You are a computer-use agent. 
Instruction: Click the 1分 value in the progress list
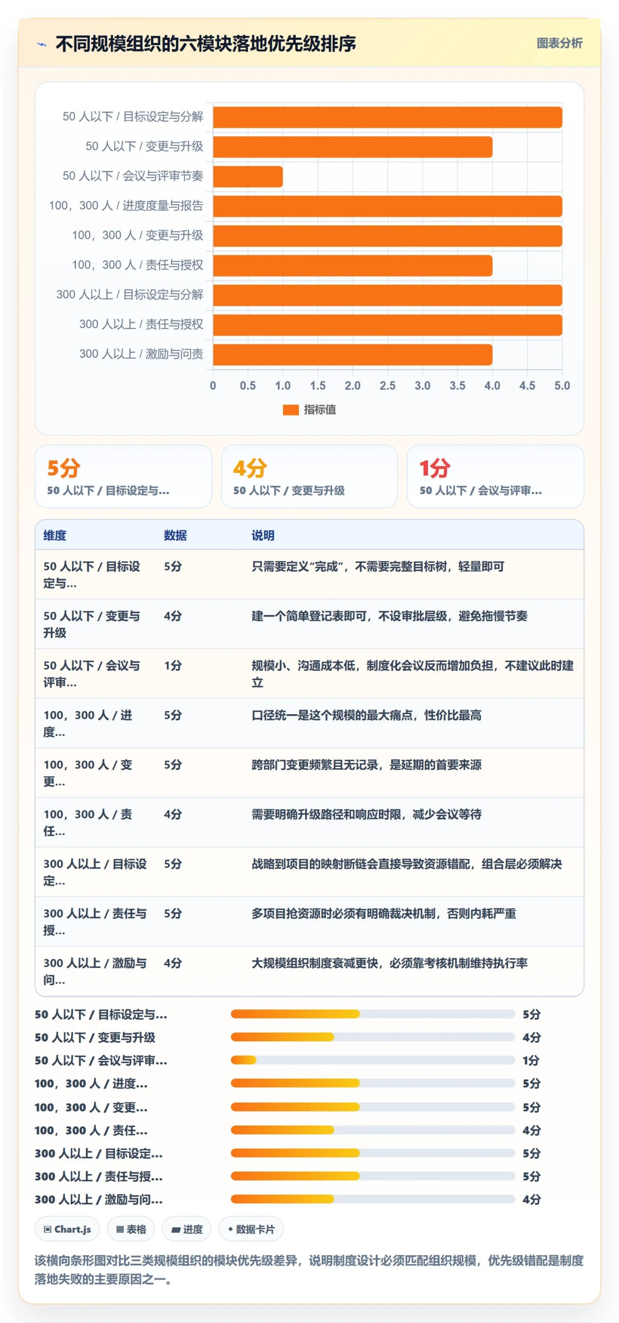pos(531,1060)
